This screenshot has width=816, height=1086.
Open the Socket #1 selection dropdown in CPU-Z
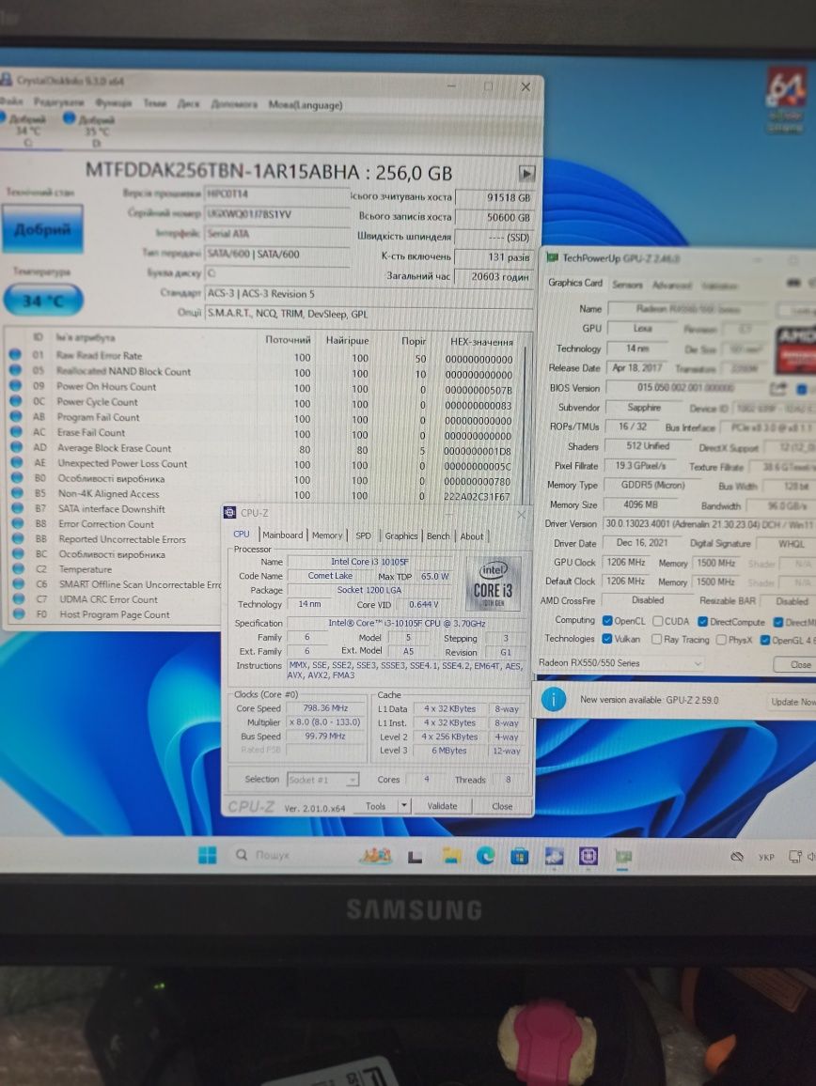(323, 780)
